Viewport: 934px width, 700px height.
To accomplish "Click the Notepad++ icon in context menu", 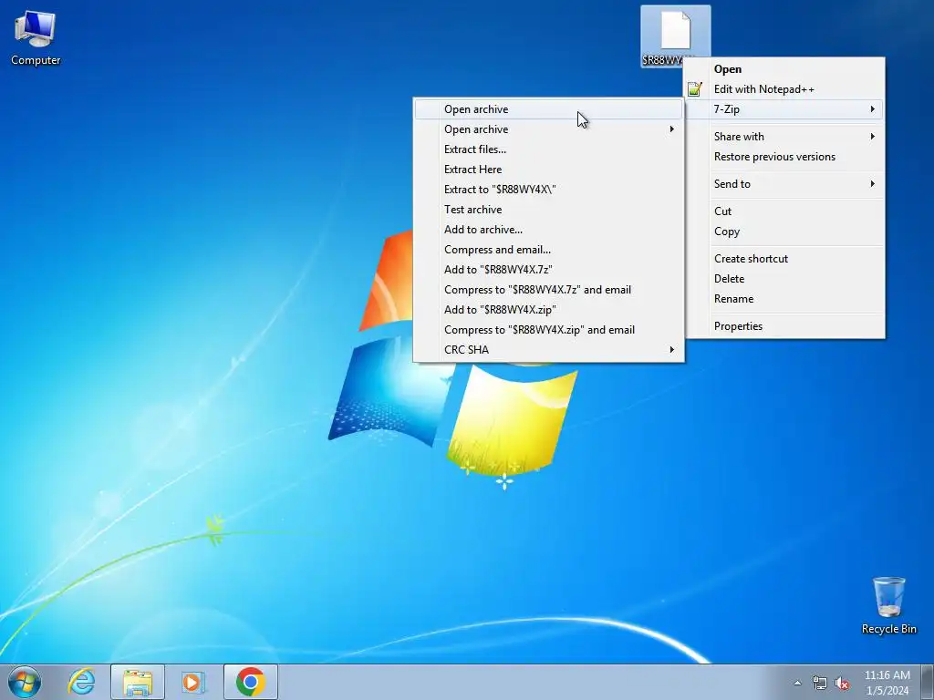I will pos(694,89).
